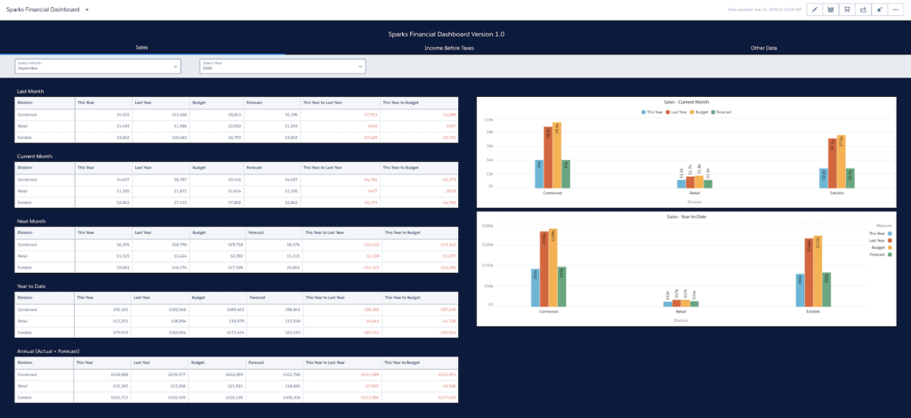Select Combined row in Year to Date table

click(237, 310)
